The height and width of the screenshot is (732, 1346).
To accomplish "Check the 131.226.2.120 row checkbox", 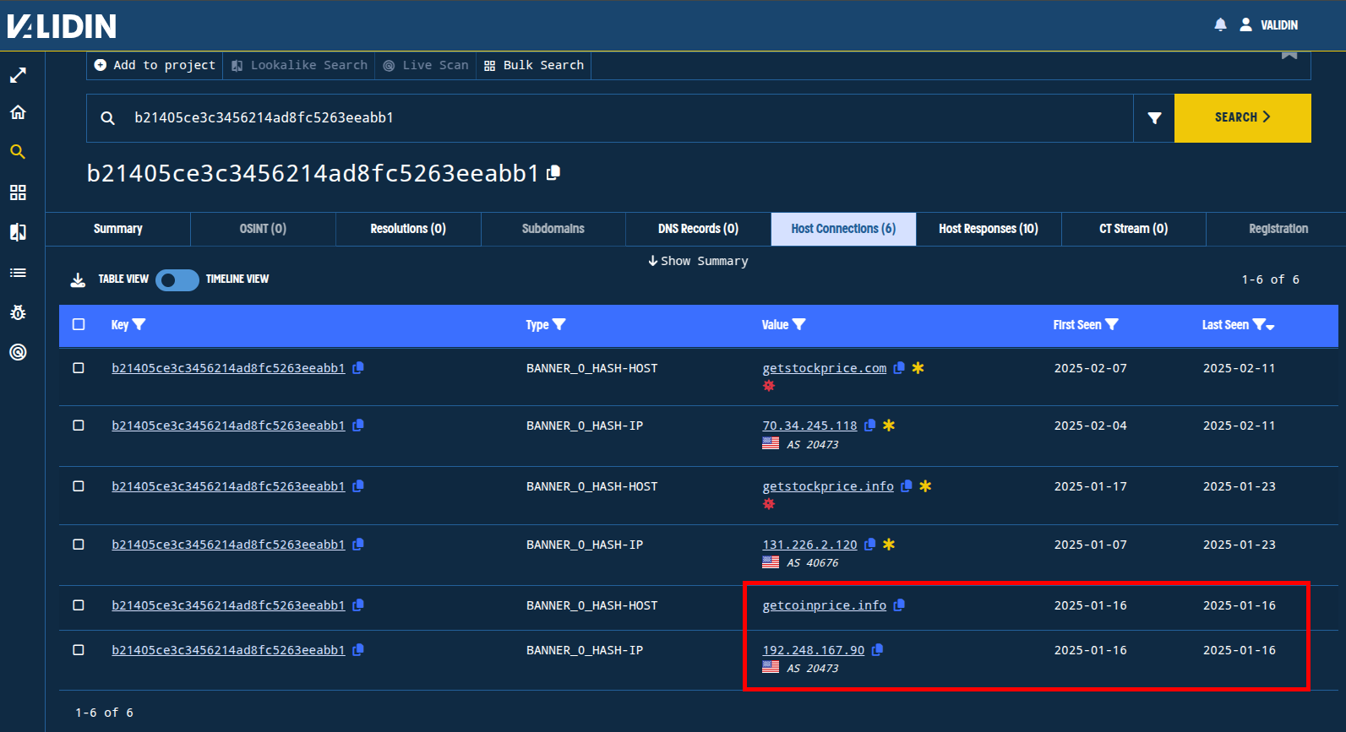I will (79, 545).
